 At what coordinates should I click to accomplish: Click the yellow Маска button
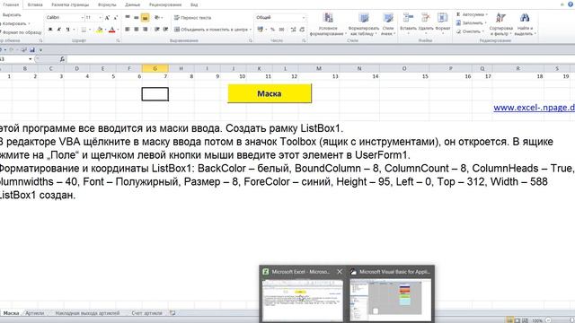tap(270, 93)
